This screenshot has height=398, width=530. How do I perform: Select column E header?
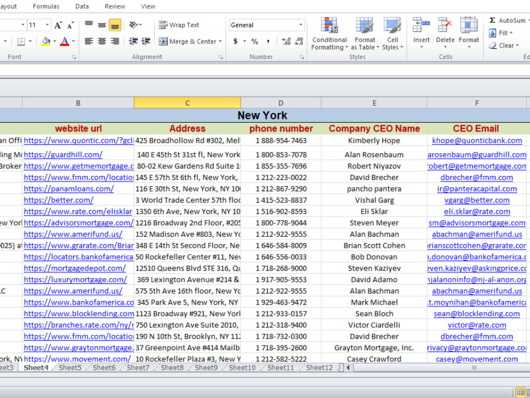coord(374,103)
